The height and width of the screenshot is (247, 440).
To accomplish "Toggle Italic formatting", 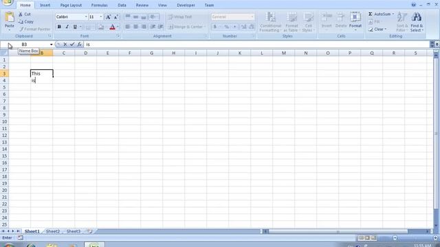I will click(x=67, y=27).
